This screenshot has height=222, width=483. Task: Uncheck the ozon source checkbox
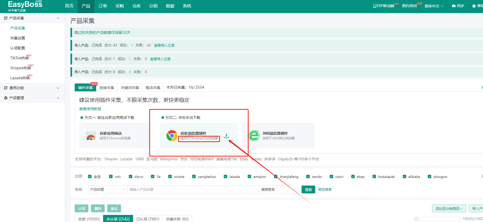(332, 177)
